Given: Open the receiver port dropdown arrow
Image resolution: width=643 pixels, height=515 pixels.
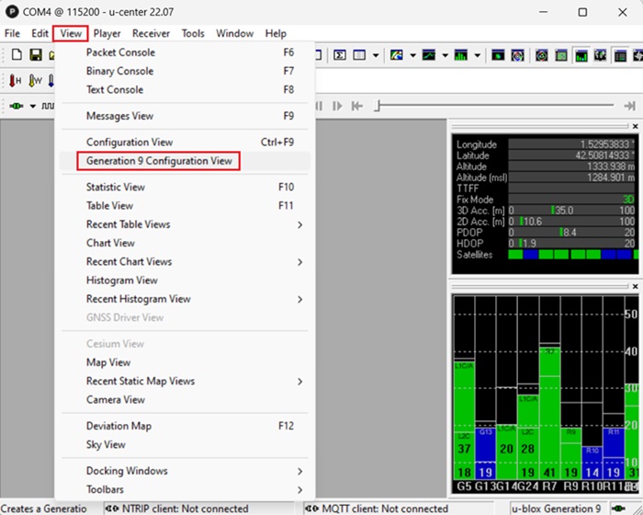Looking at the screenshot, I should (31, 106).
